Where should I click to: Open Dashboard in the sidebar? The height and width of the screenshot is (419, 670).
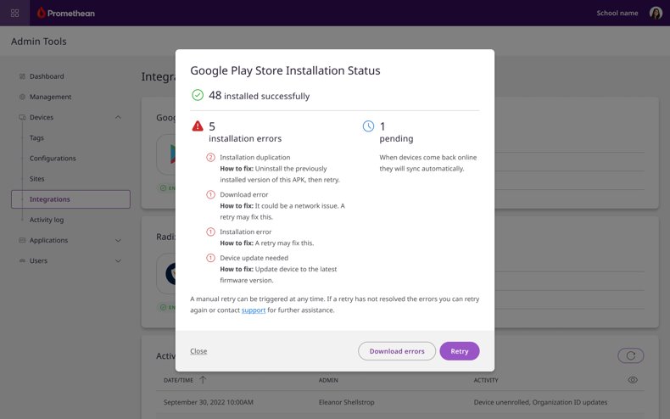47,76
